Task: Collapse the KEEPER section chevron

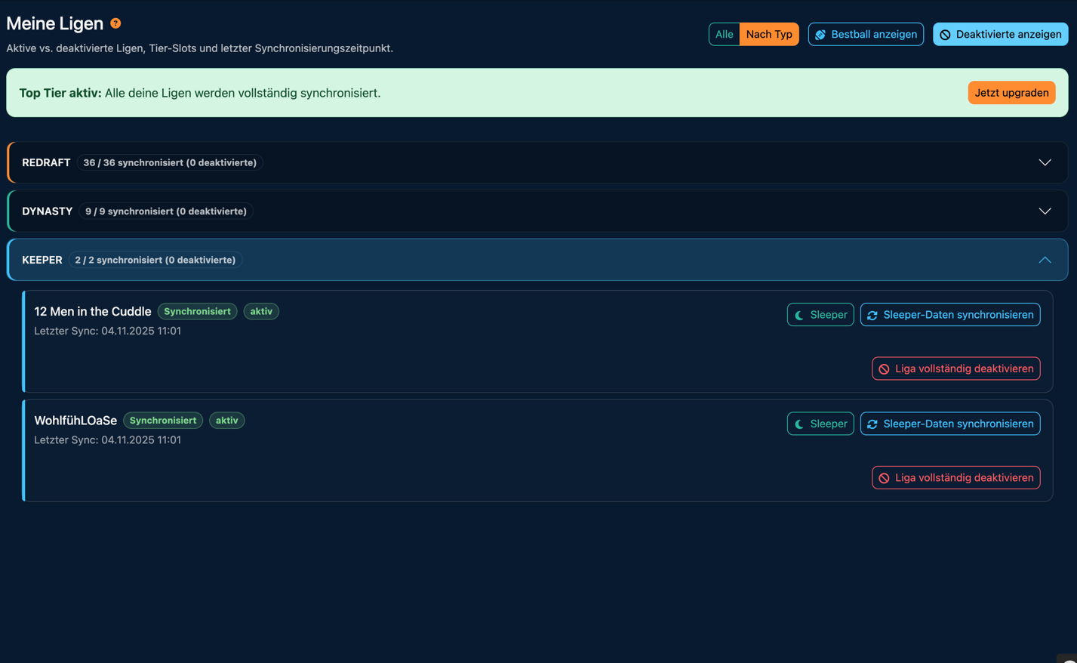Action: click(x=1045, y=260)
